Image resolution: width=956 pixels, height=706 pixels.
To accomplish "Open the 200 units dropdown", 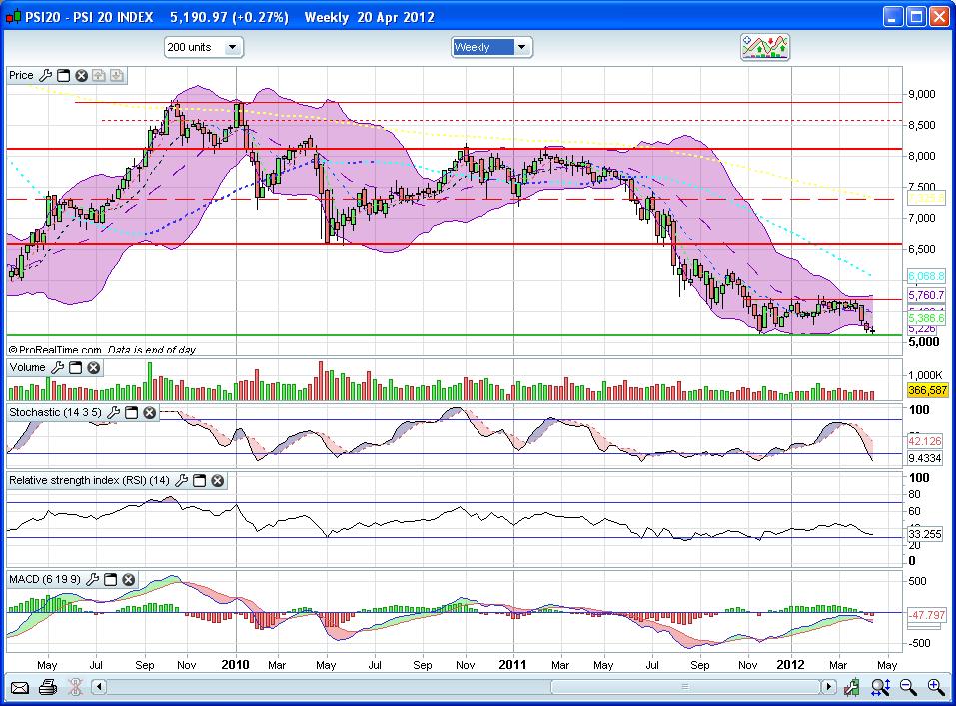I will pos(204,47).
